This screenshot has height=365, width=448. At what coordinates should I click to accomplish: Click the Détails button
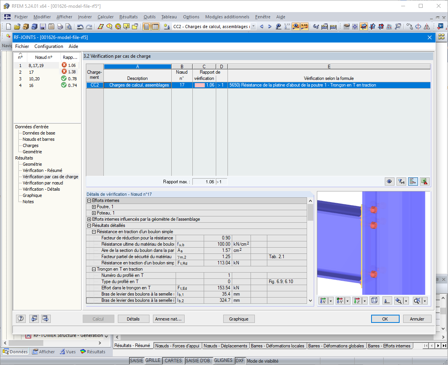[133, 319]
